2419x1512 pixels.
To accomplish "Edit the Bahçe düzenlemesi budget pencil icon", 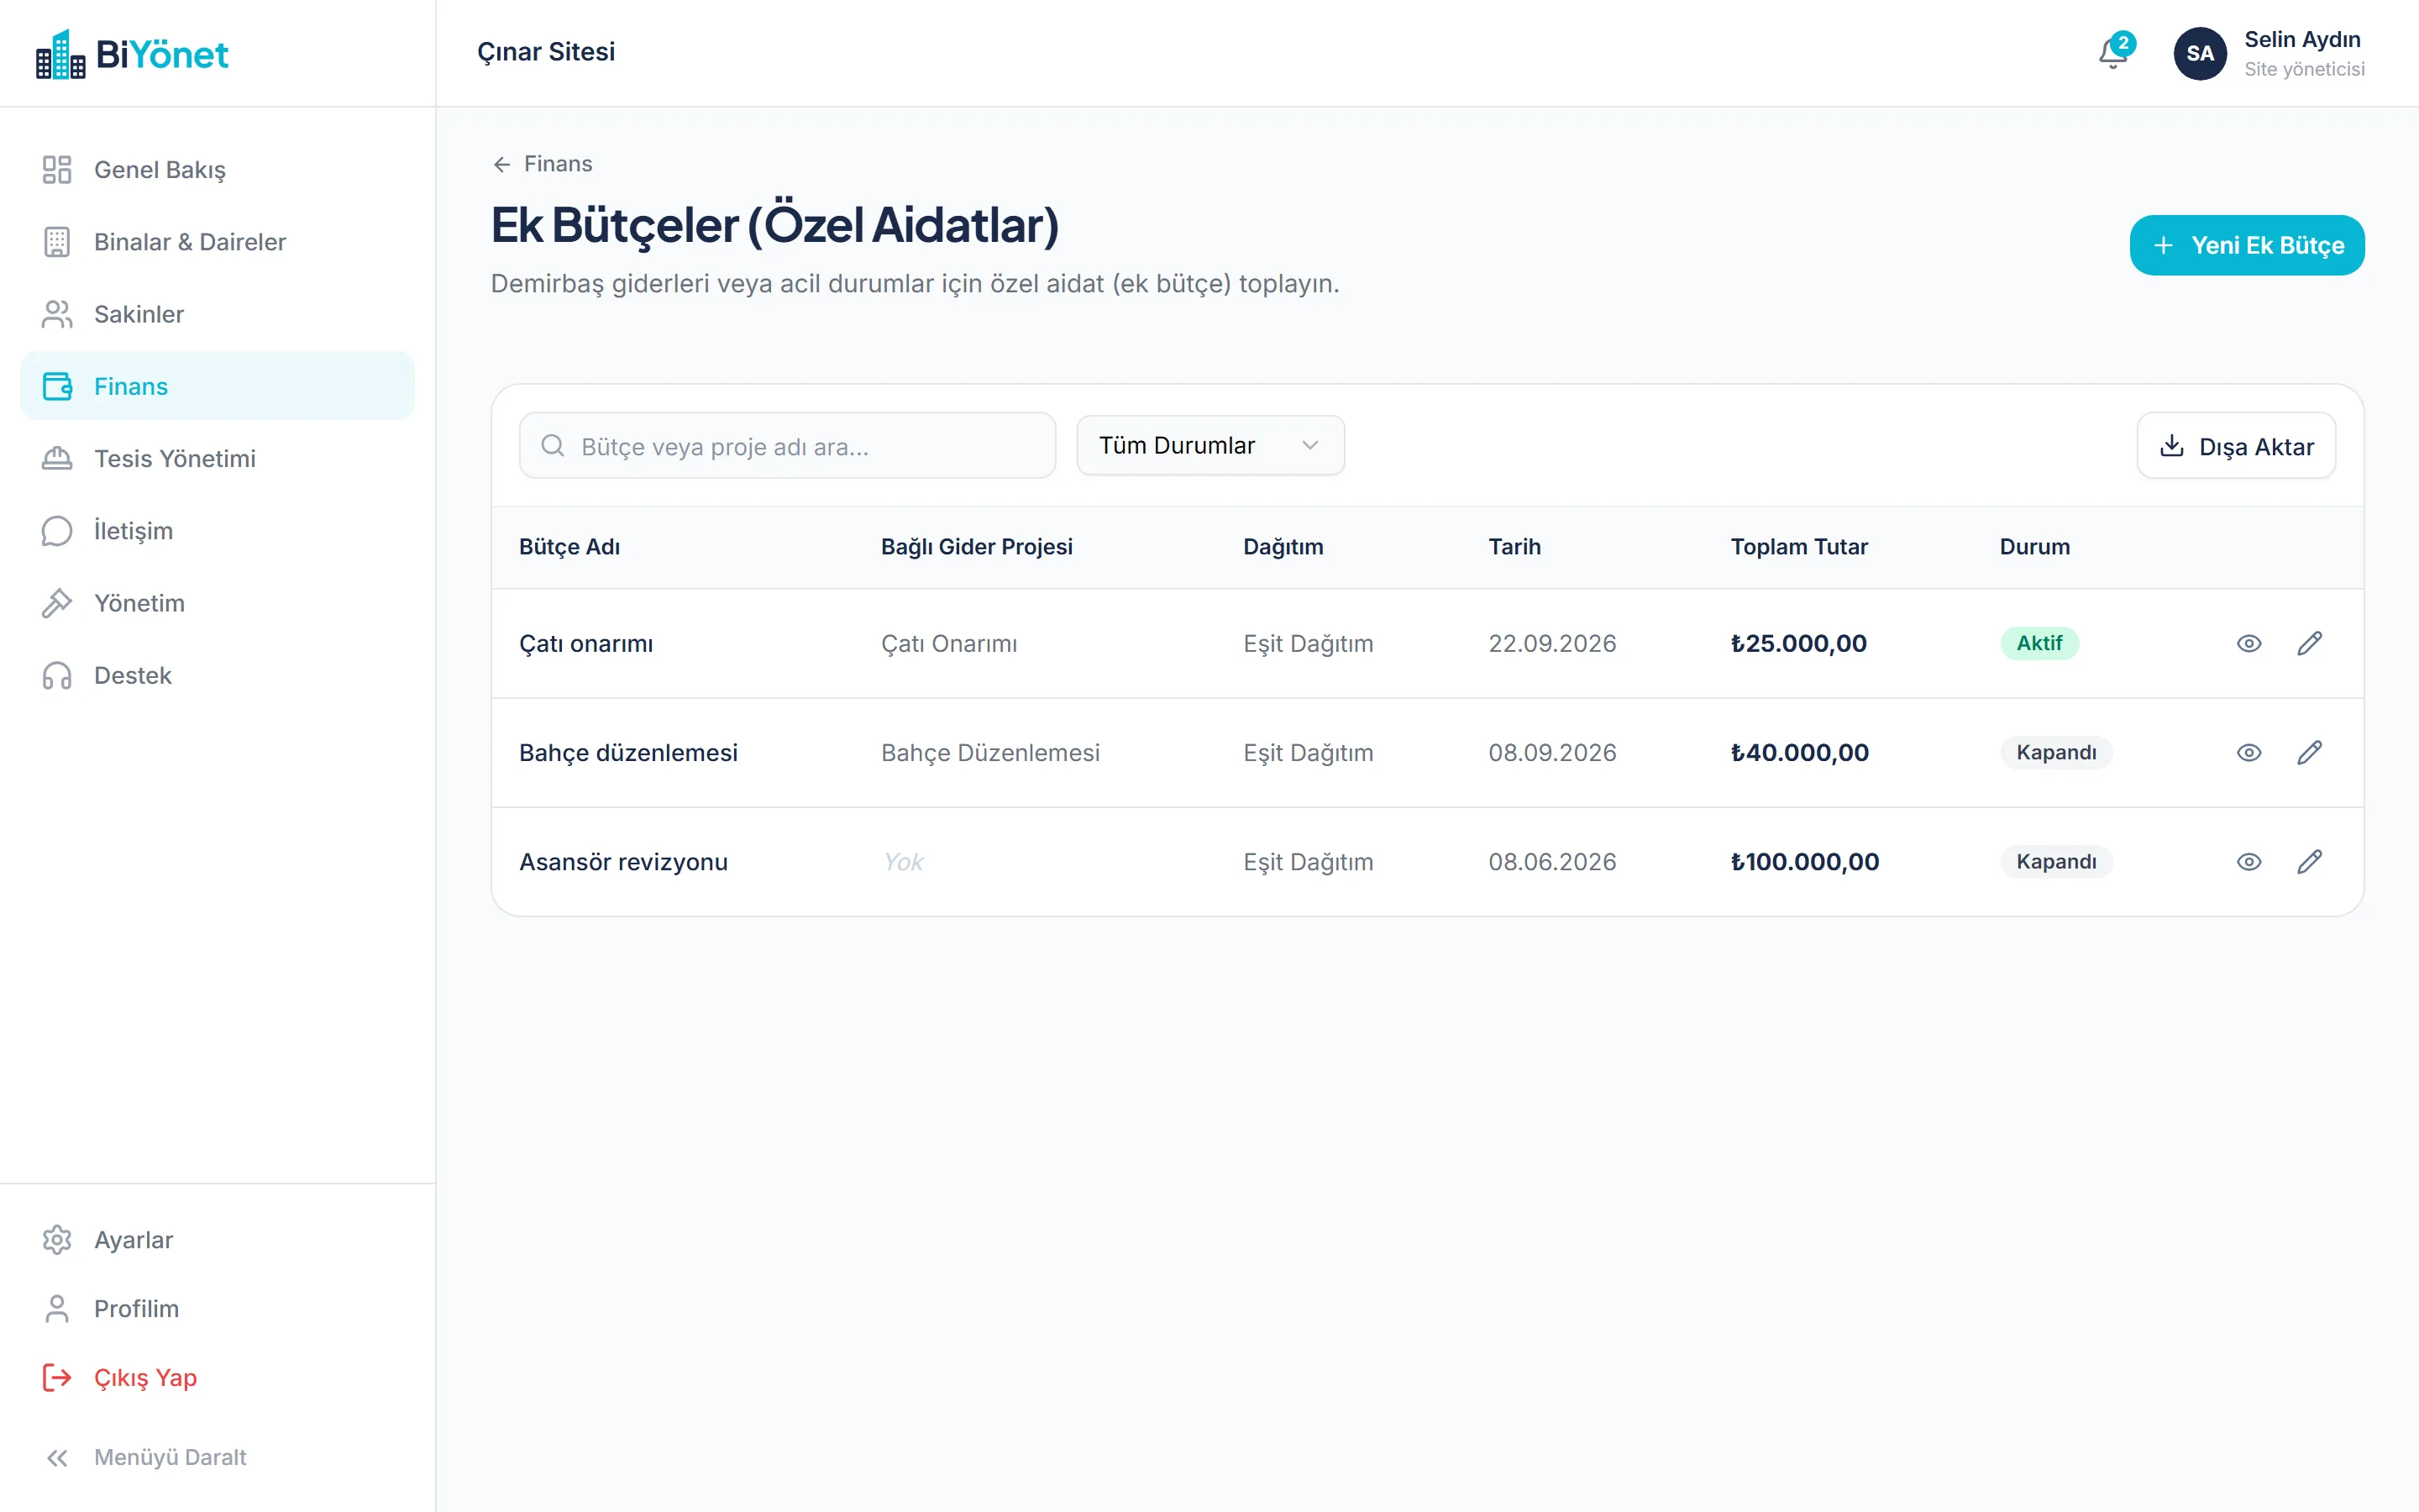I will coord(2309,752).
